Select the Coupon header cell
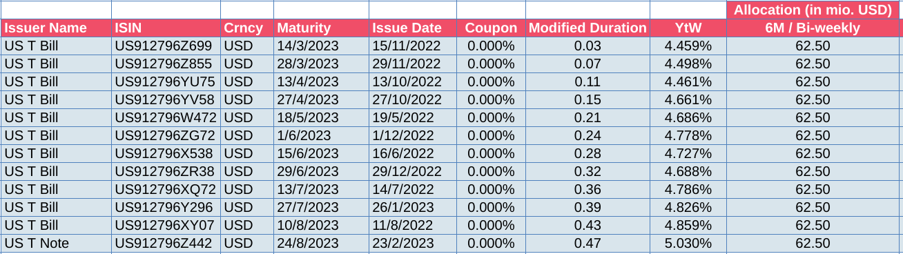 pos(491,28)
